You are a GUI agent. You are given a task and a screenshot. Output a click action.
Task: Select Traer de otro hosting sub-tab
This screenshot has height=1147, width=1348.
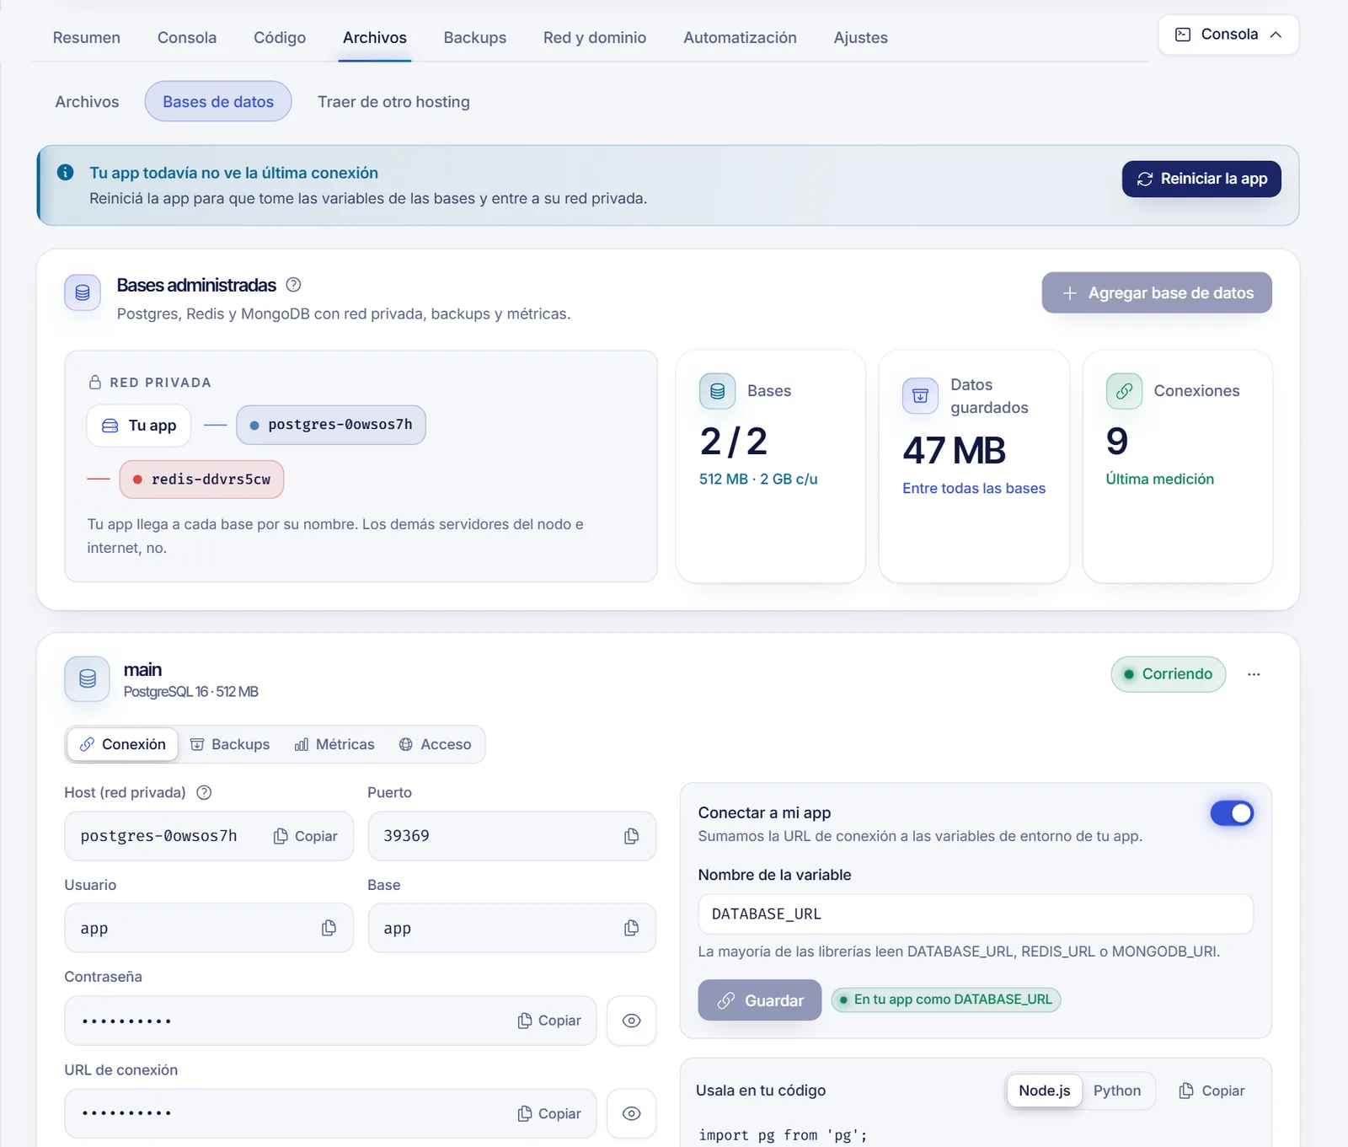[393, 102]
